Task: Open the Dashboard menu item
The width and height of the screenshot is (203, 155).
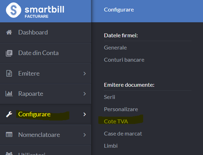Action: click(45, 32)
